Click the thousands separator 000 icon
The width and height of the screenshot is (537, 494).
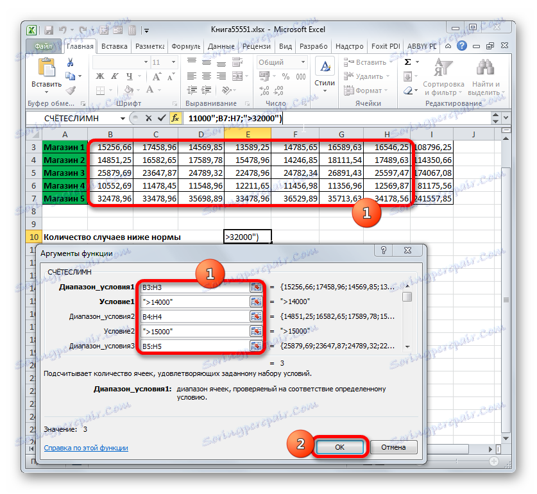(301, 76)
